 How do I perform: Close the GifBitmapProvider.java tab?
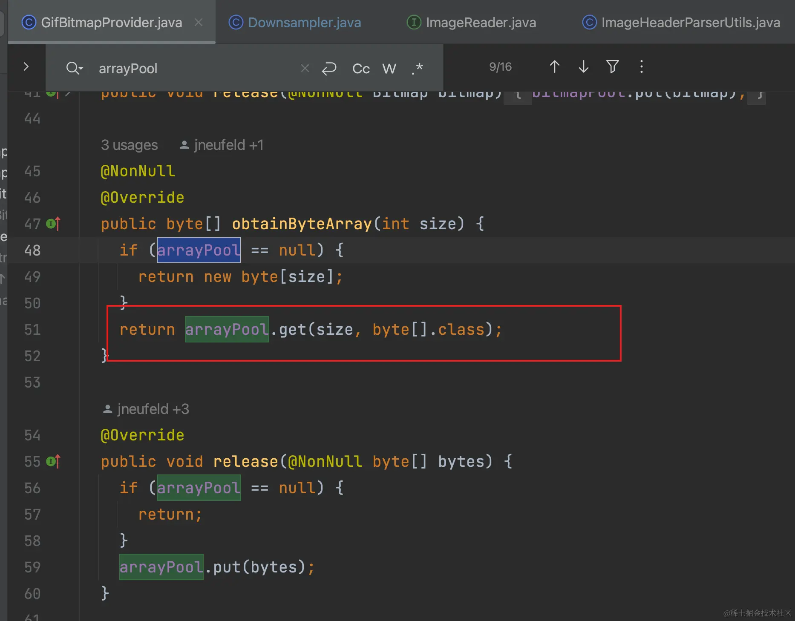(199, 22)
